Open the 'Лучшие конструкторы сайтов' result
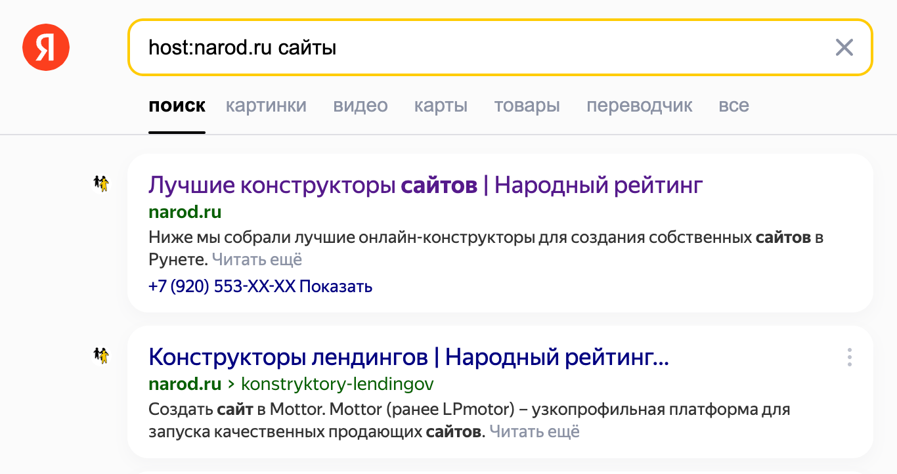 coord(426,185)
